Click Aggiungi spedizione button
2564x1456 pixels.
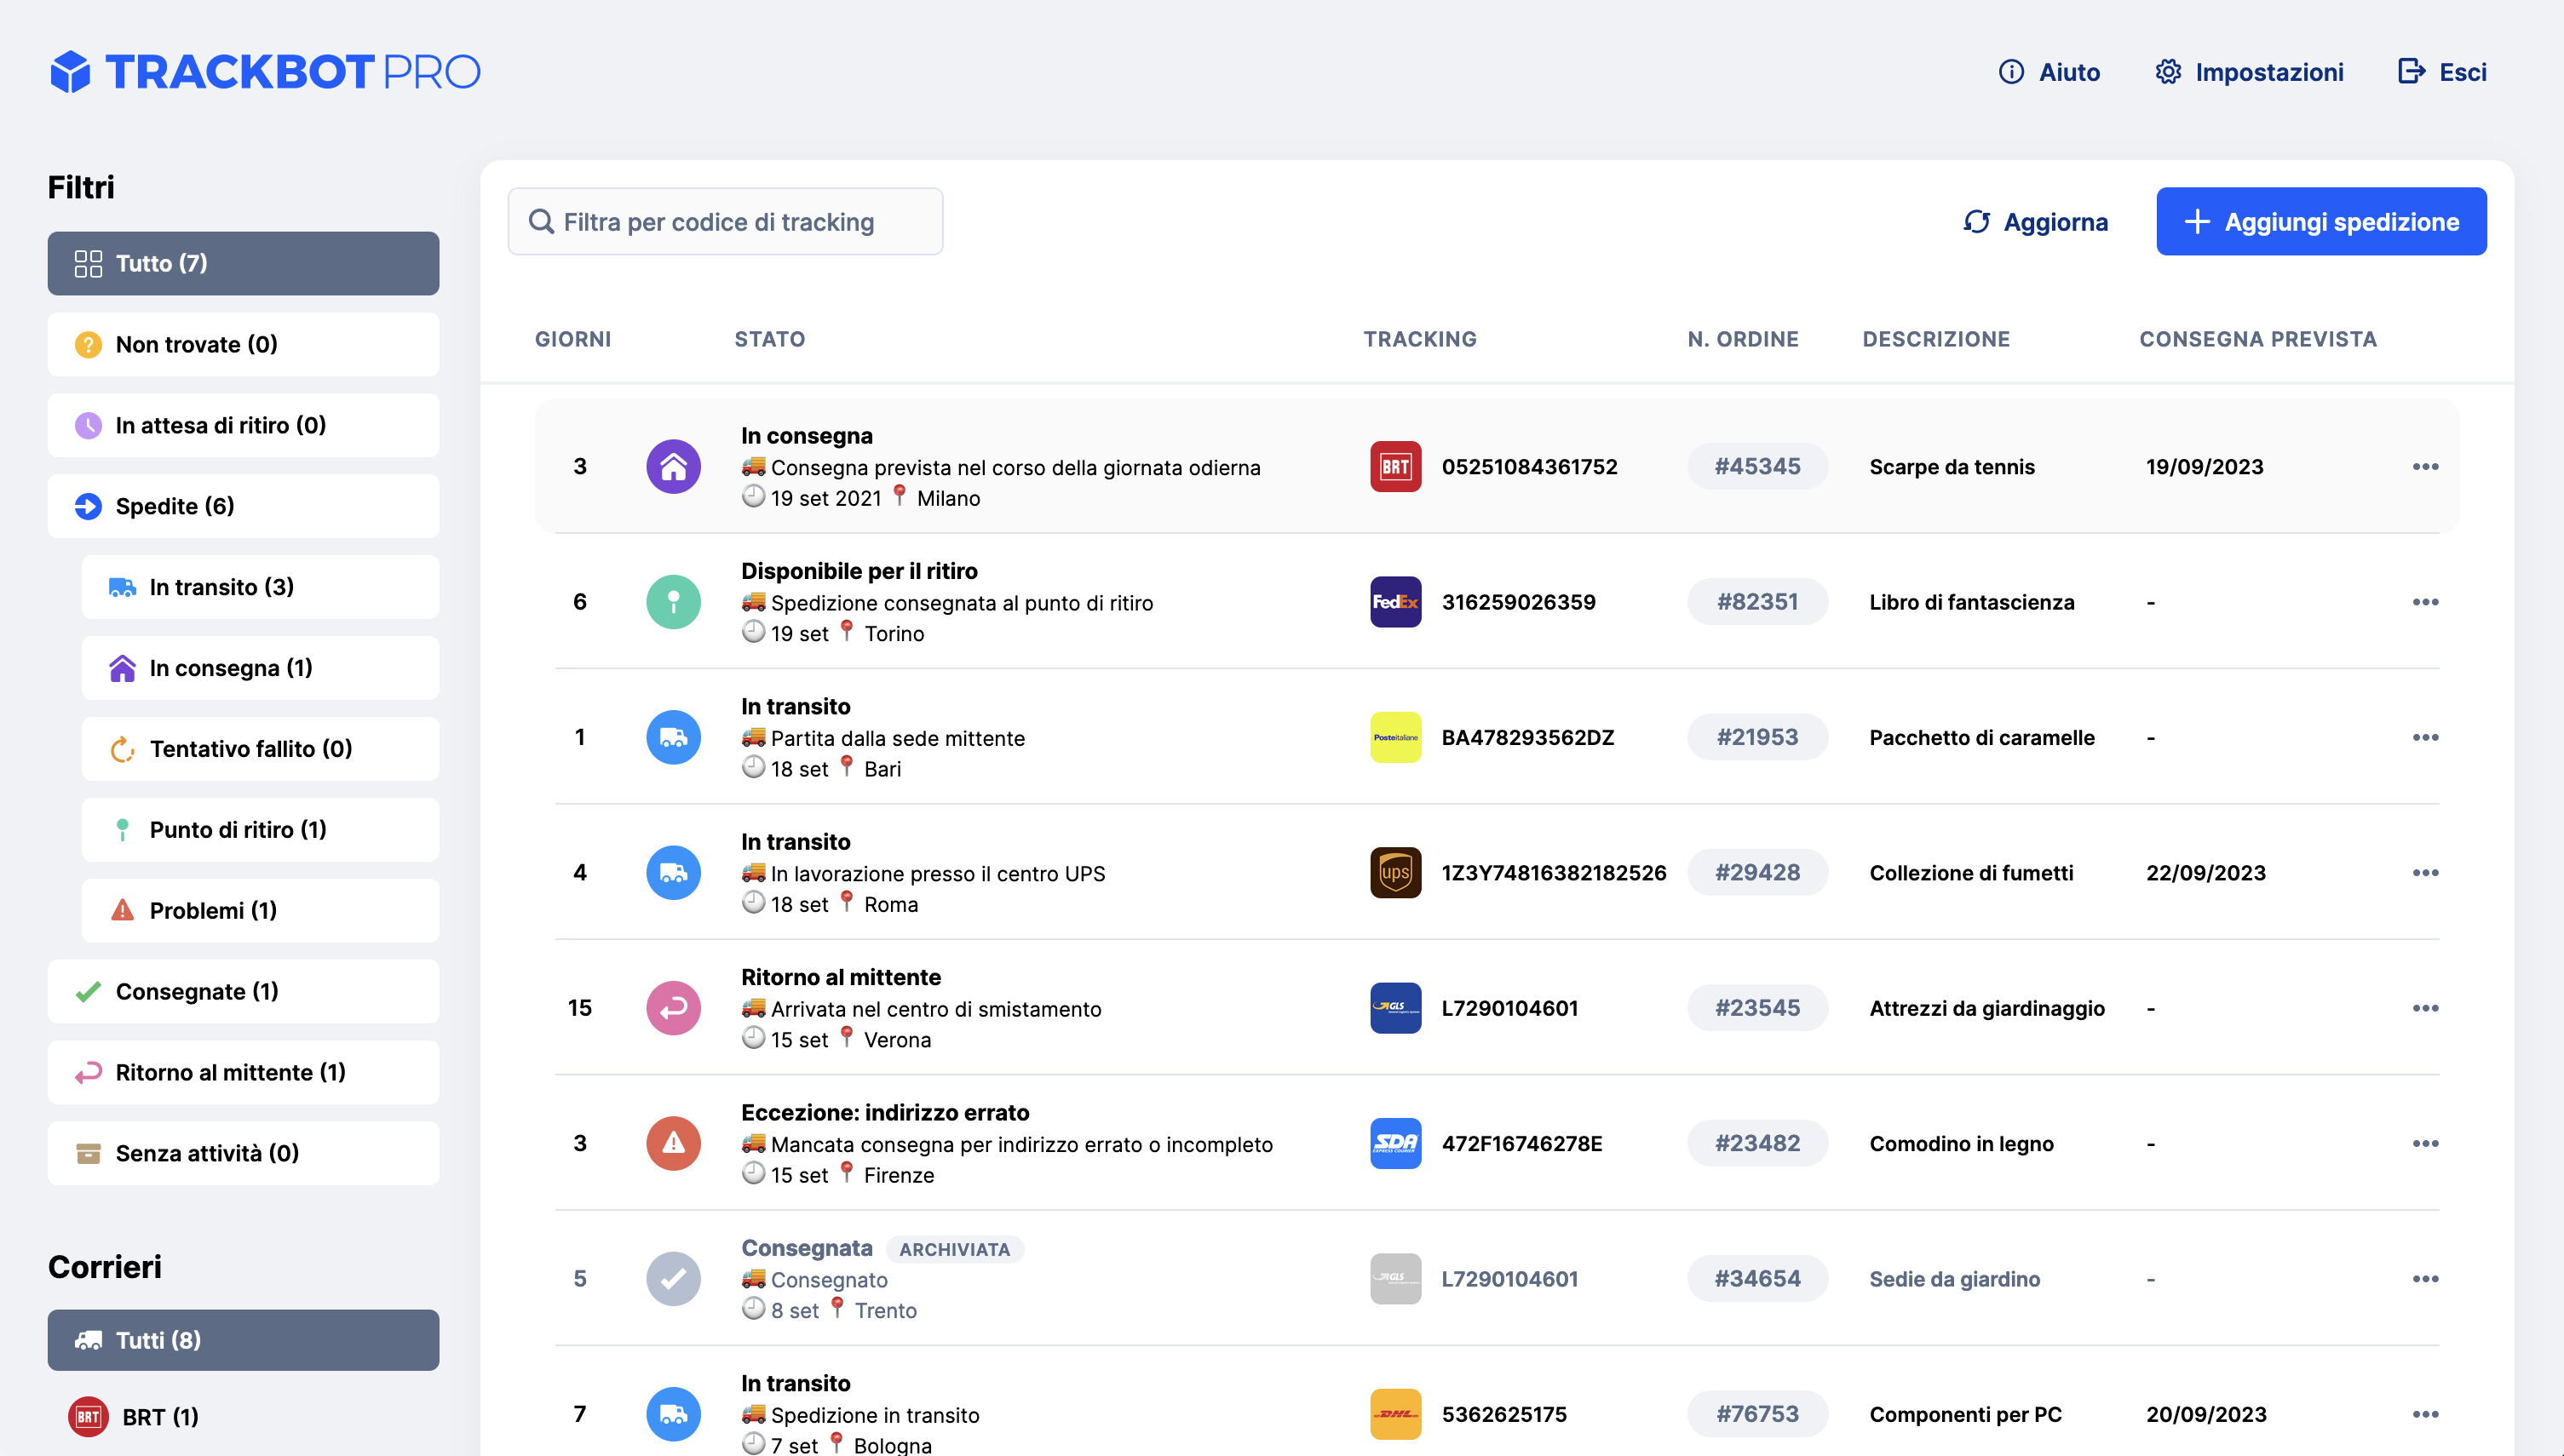coord(2321,222)
